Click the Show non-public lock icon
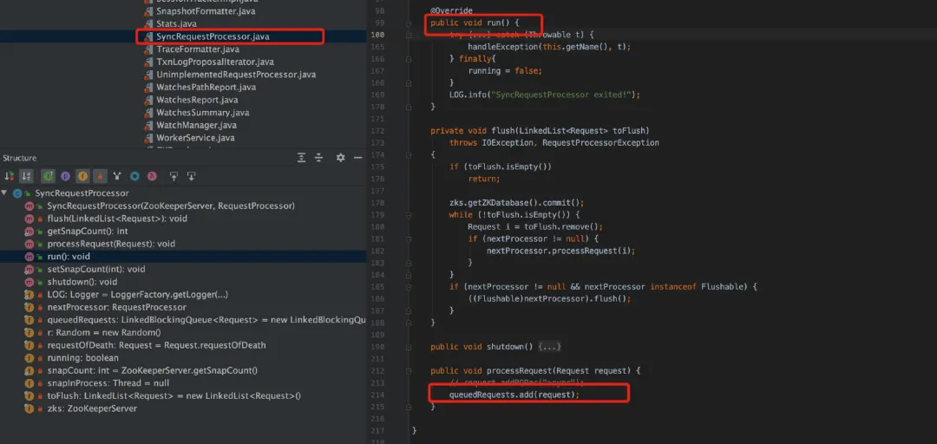The width and height of the screenshot is (937, 444). point(100,176)
